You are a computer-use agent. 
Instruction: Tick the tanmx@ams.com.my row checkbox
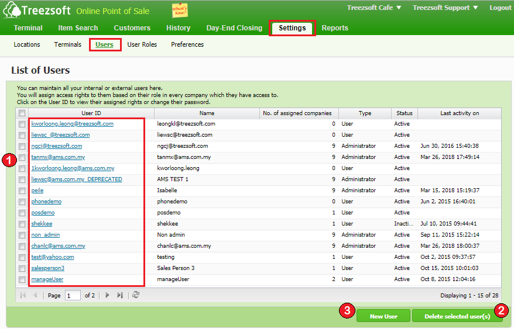point(22,157)
